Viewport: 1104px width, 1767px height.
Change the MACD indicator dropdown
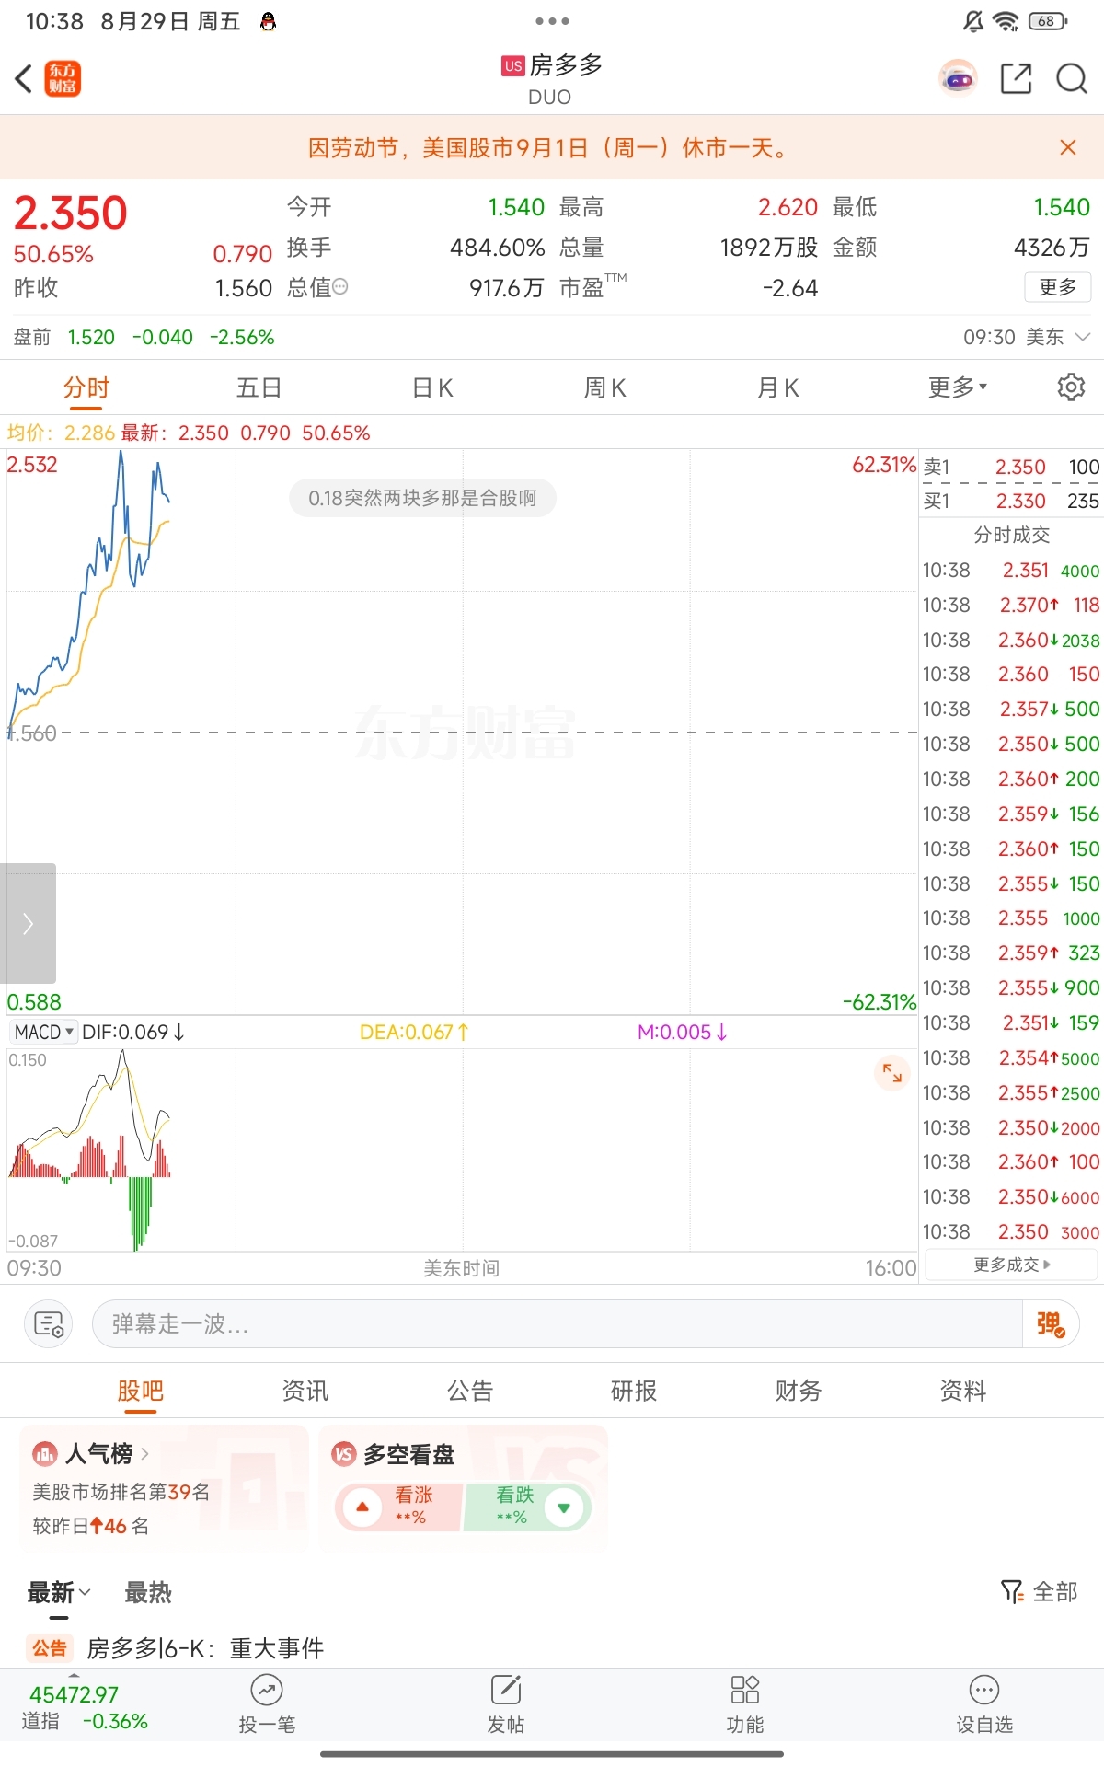(43, 1033)
